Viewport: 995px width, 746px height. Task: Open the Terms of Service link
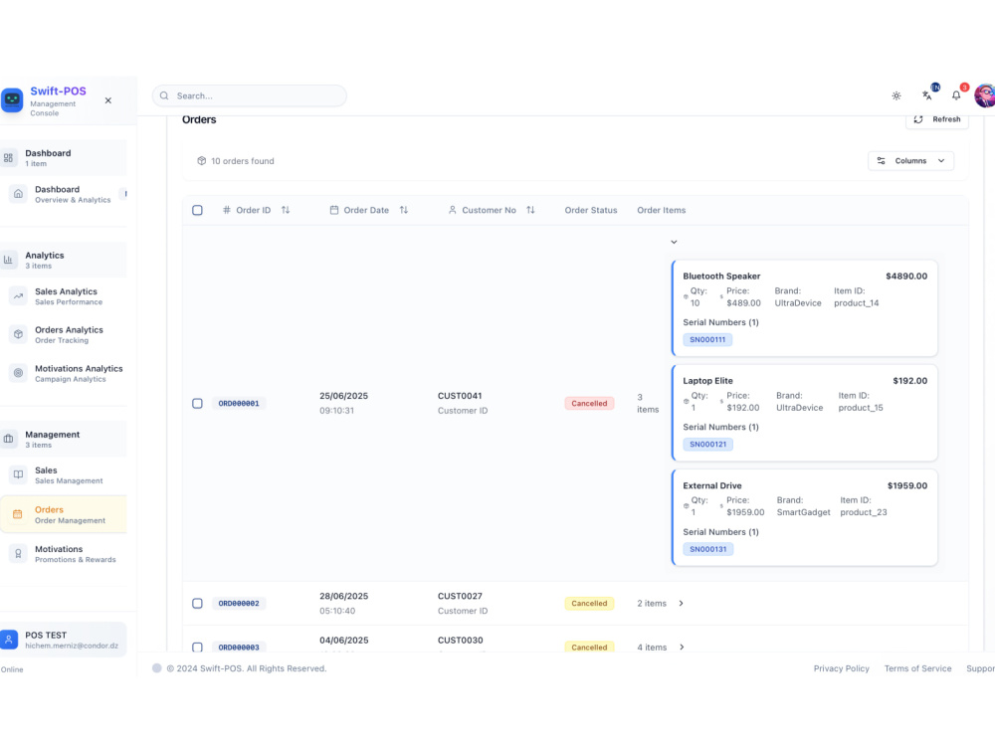pos(917,668)
